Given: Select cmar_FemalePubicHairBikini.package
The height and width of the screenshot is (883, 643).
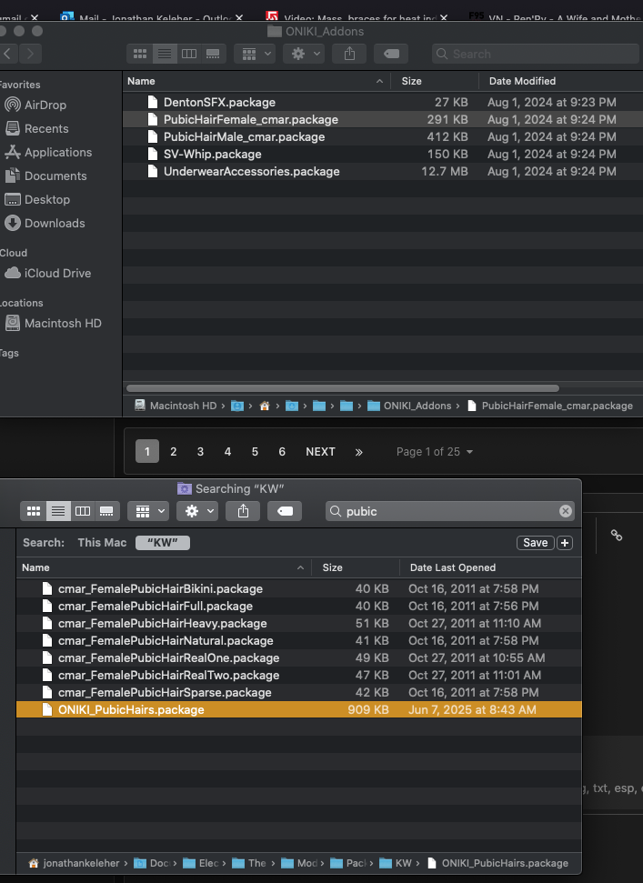Looking at the screenshot, I should 299,588.
